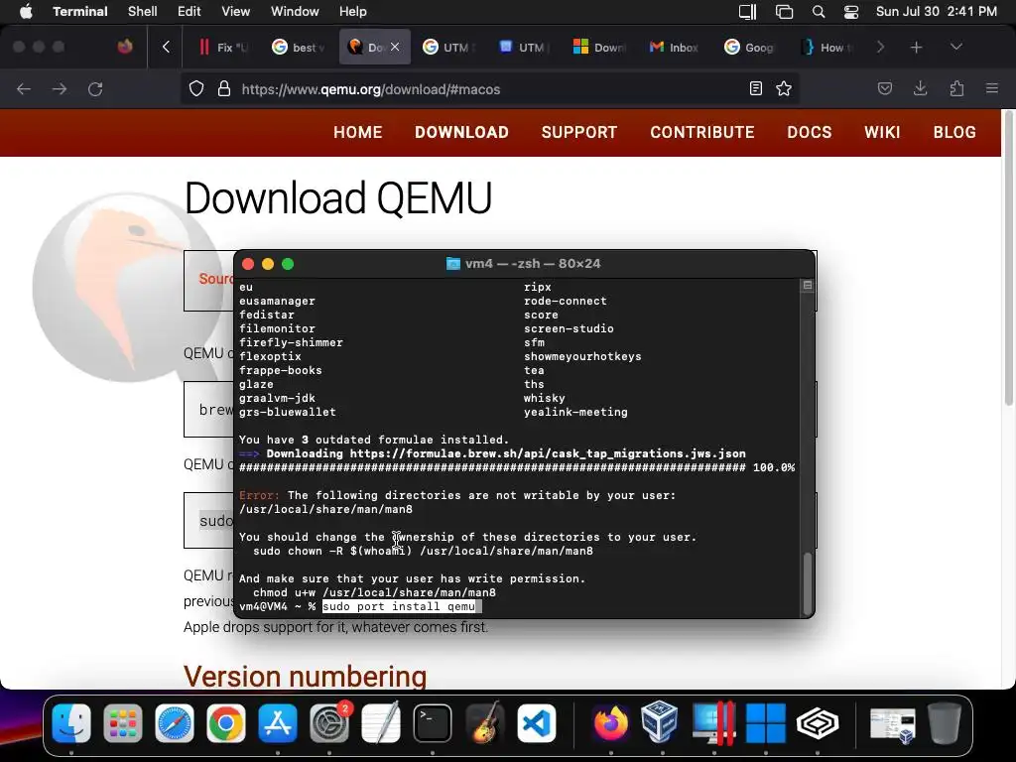1016x762 pixels.
Task: Click the terminal split-pane icon
Action: (x=808, y=285)
